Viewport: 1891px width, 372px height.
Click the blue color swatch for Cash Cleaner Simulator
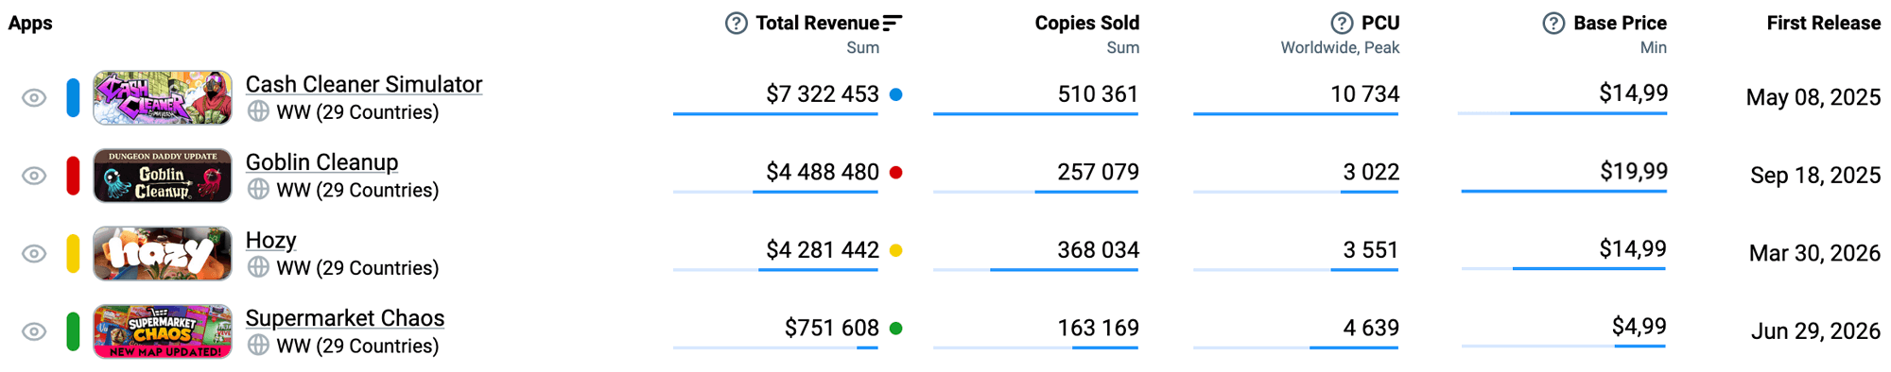point(73,98)
